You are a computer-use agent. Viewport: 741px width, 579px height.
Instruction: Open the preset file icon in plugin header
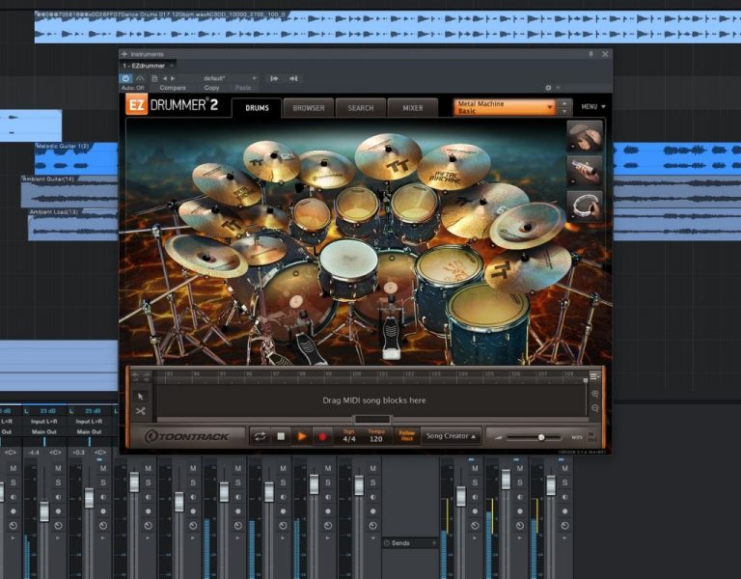[154, 78]
